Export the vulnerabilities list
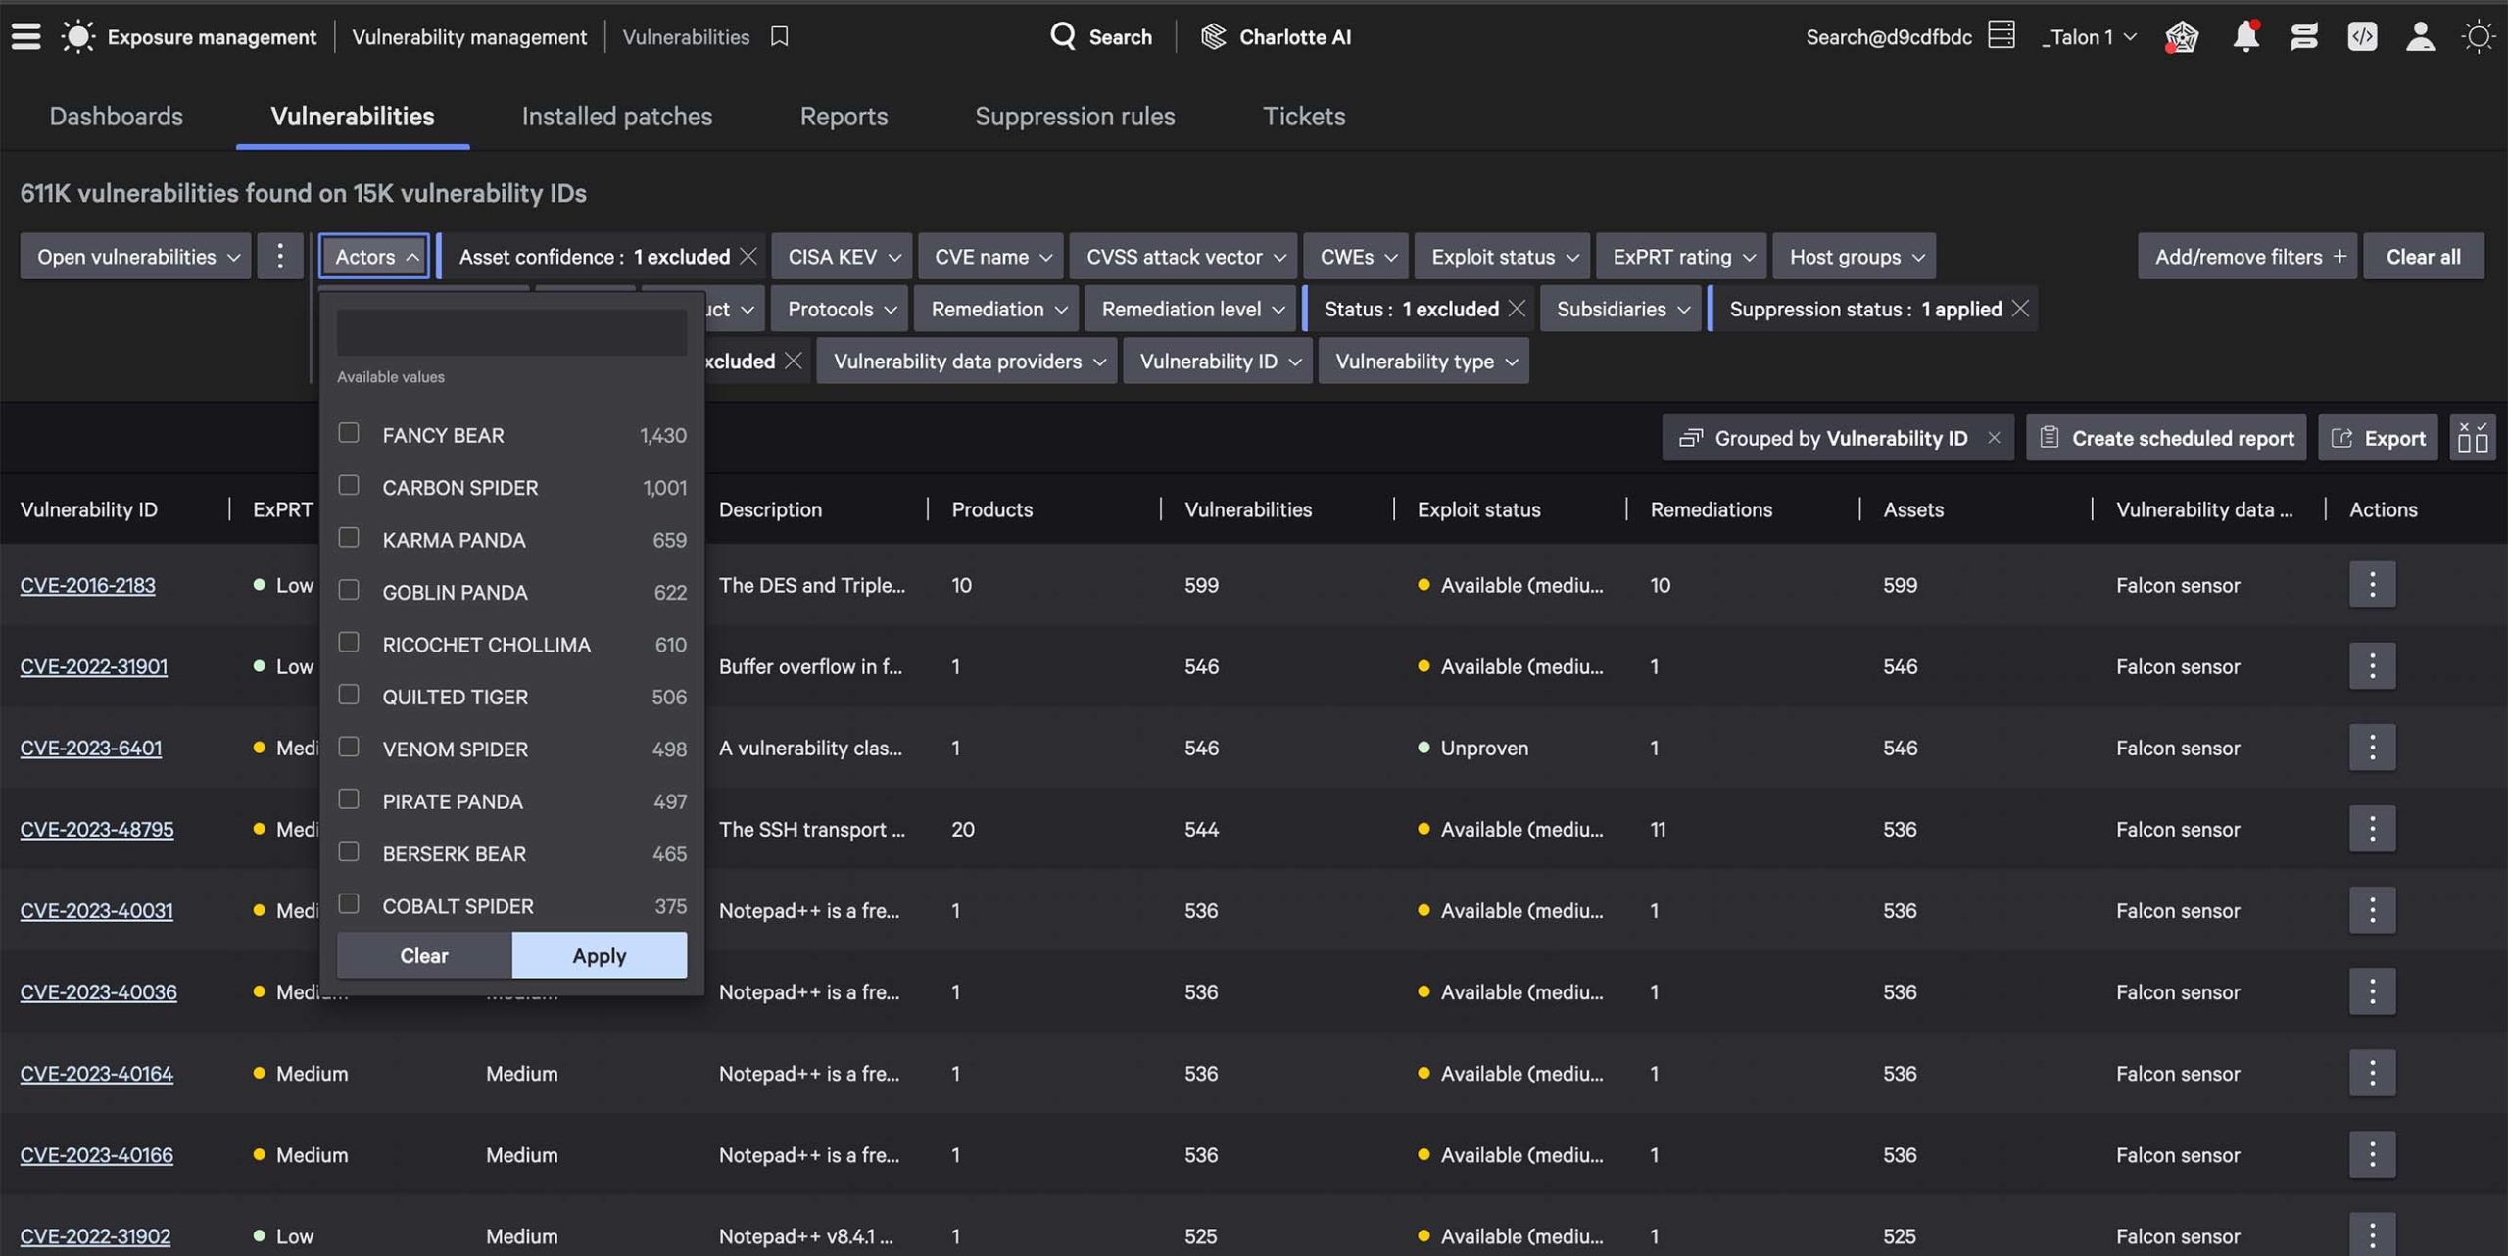This screenshot has height=1256, width=2508. [x=2379, y=438]
